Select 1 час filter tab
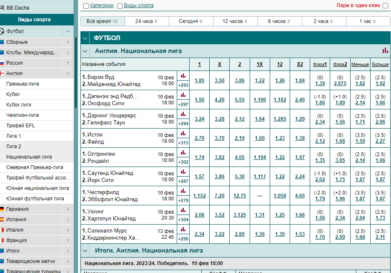 click(368, 21)
